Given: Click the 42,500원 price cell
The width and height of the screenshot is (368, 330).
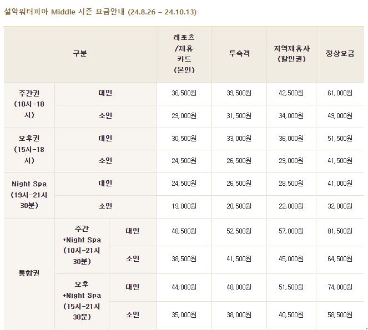Looking at the screenshot, I should coord(291,93).
